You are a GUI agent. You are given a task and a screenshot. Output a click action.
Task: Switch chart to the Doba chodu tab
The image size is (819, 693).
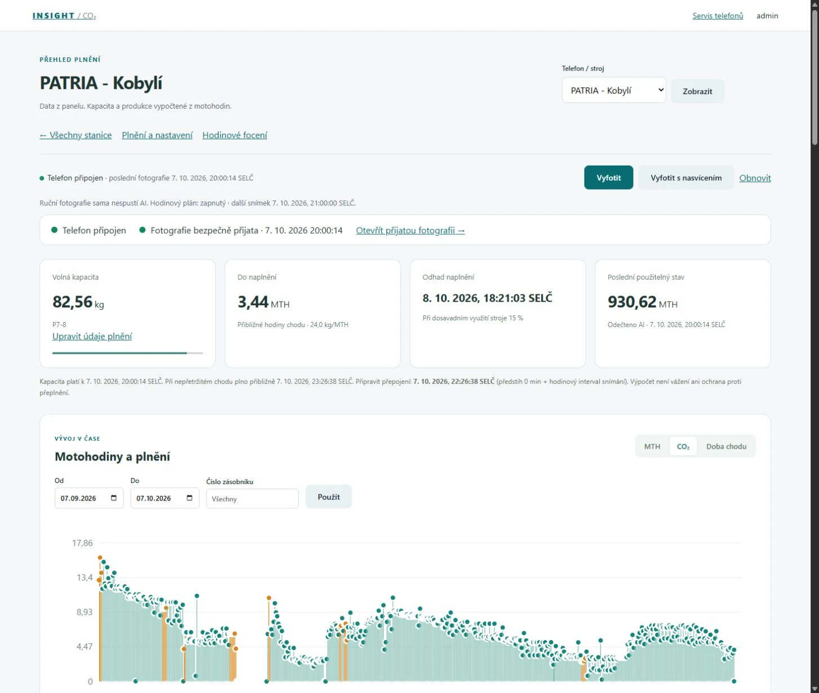tap(727, 446)
